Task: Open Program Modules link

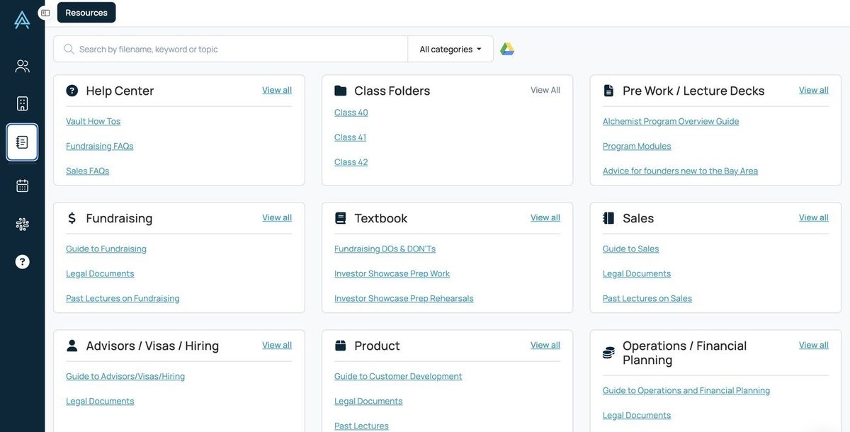Action: pos(637,146)
